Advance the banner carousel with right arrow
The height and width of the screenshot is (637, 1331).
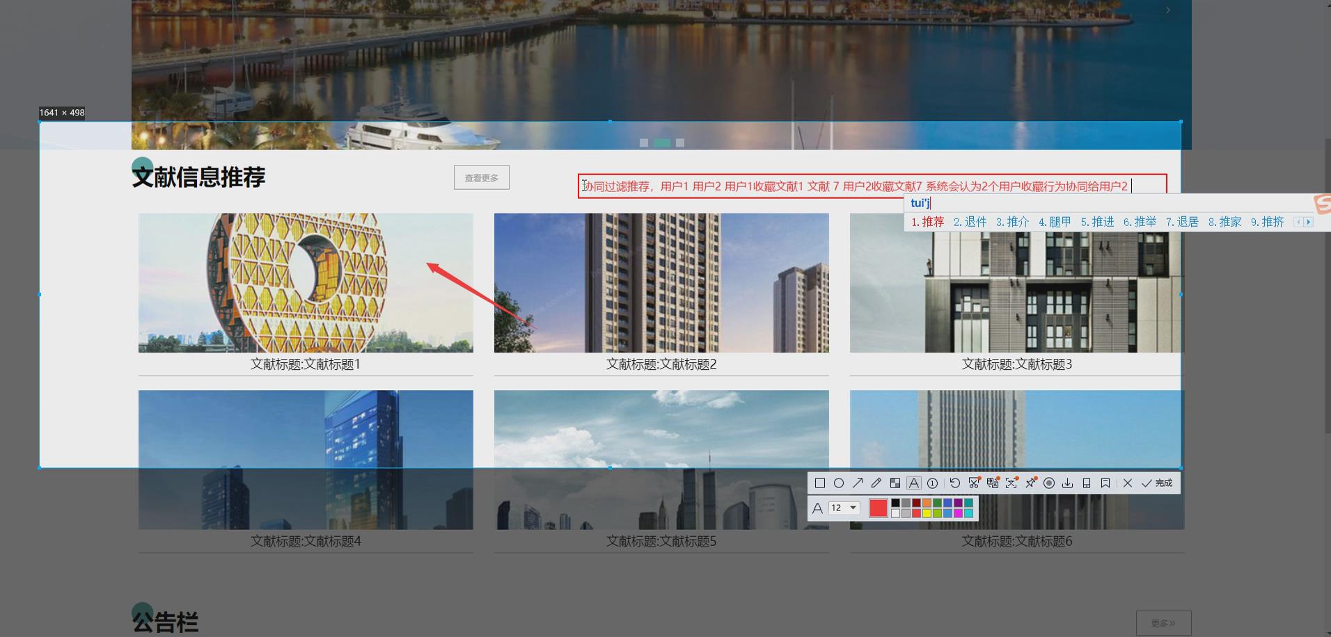(x=1168, y=10)
